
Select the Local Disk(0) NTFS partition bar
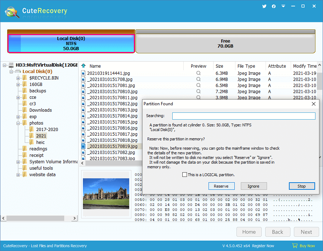pos(71,43)
